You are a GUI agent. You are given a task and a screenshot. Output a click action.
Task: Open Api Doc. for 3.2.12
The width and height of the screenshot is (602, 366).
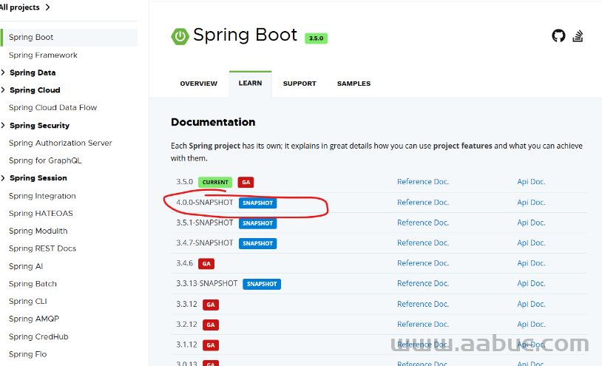coord(531,324)
